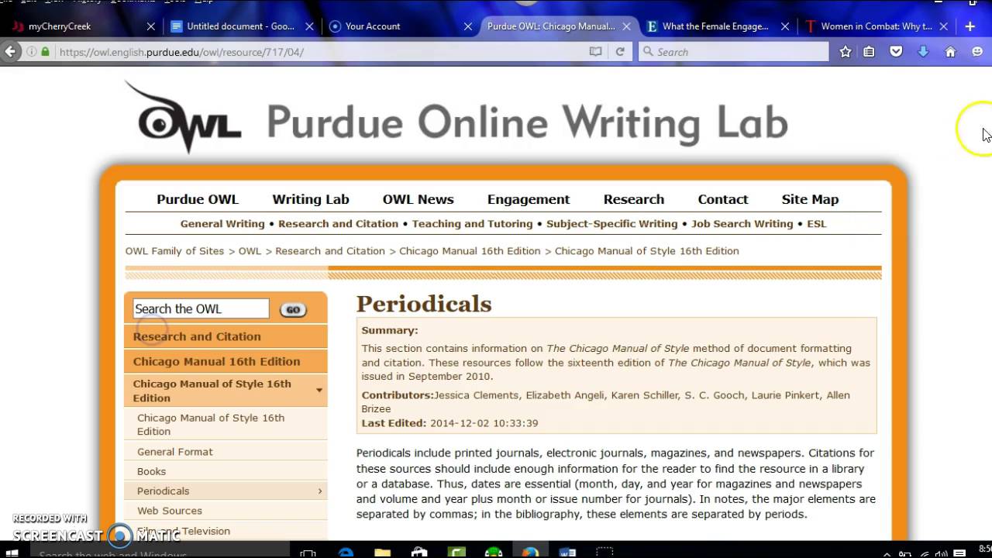Viewport: 992px width, 558px height.
Task: Open the Contact nav item
Action: click(x=723, y=199)
